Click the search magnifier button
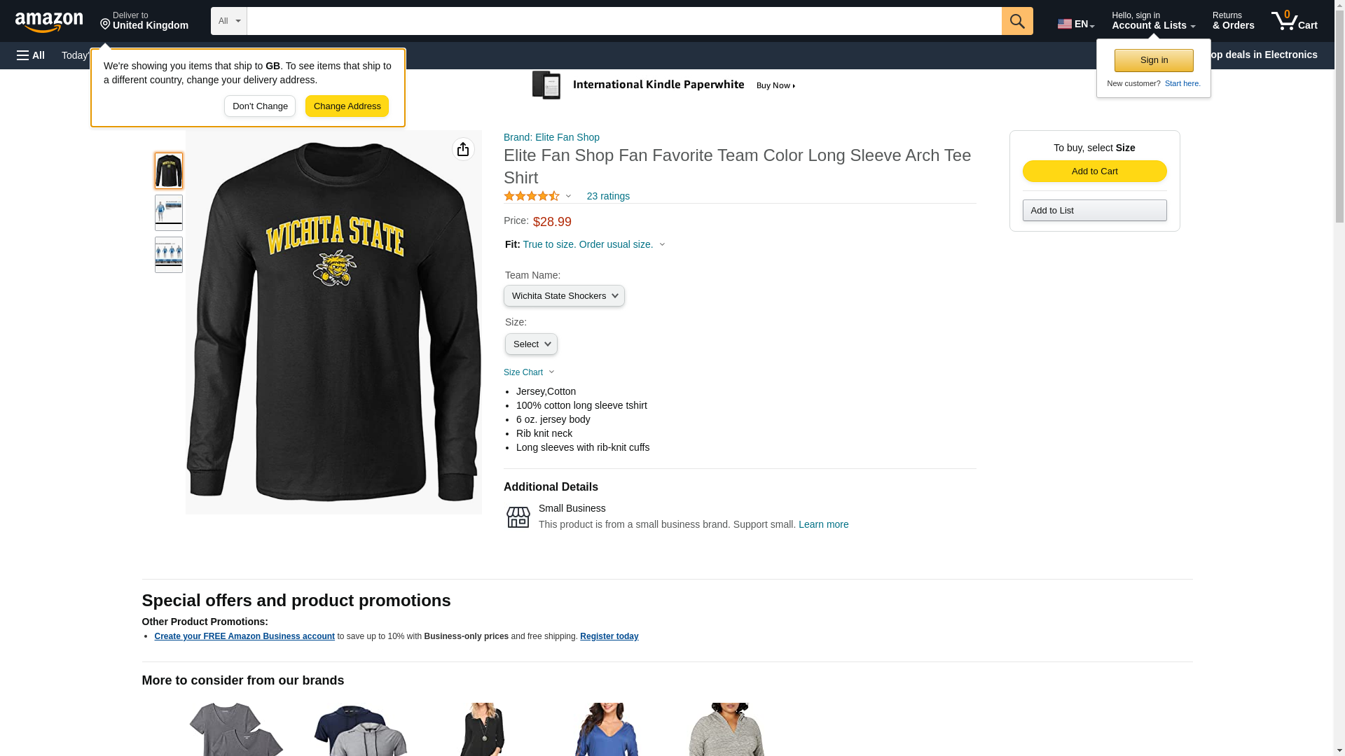 (x=1016, y=21)
